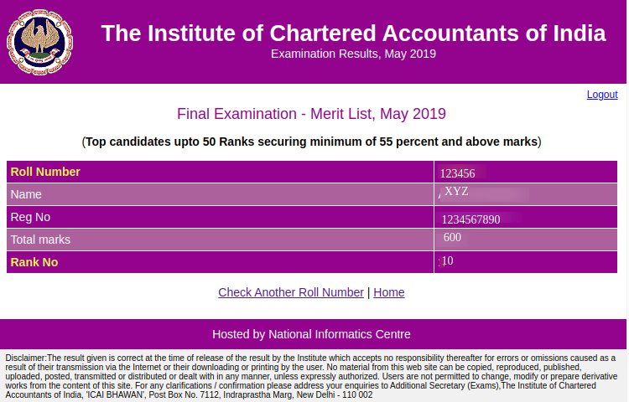Open Check Another Roll Number link
This screenshot has height=402, width=629.
[x=291, y=292]
